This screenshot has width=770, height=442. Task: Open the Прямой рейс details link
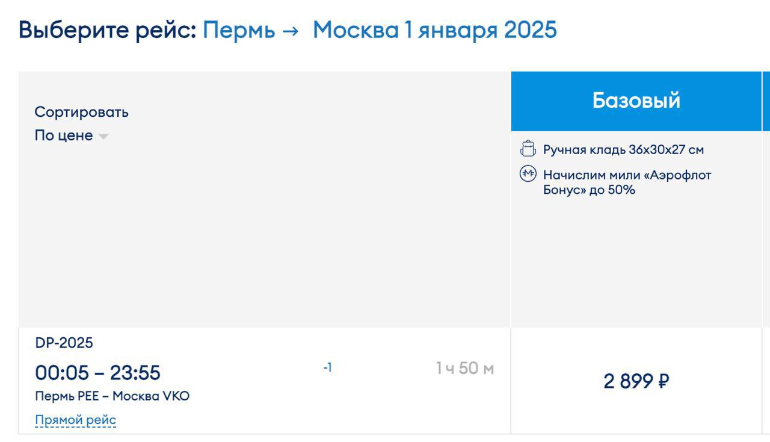tap(75, 420)
